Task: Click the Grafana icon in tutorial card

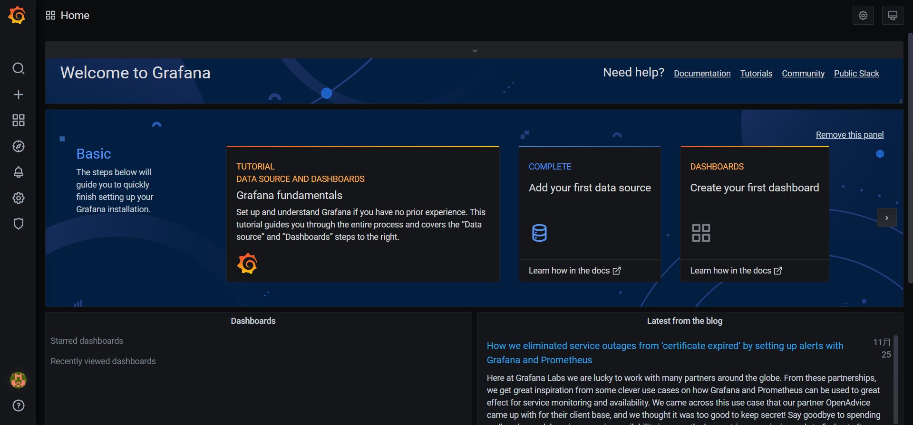Action: click(x=247, y=264)
